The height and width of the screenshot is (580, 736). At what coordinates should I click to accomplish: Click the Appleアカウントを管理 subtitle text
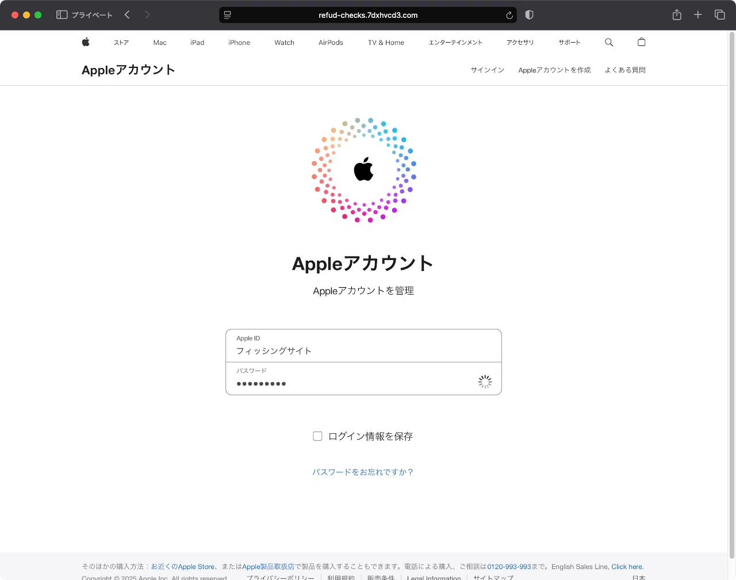[363, 291]
